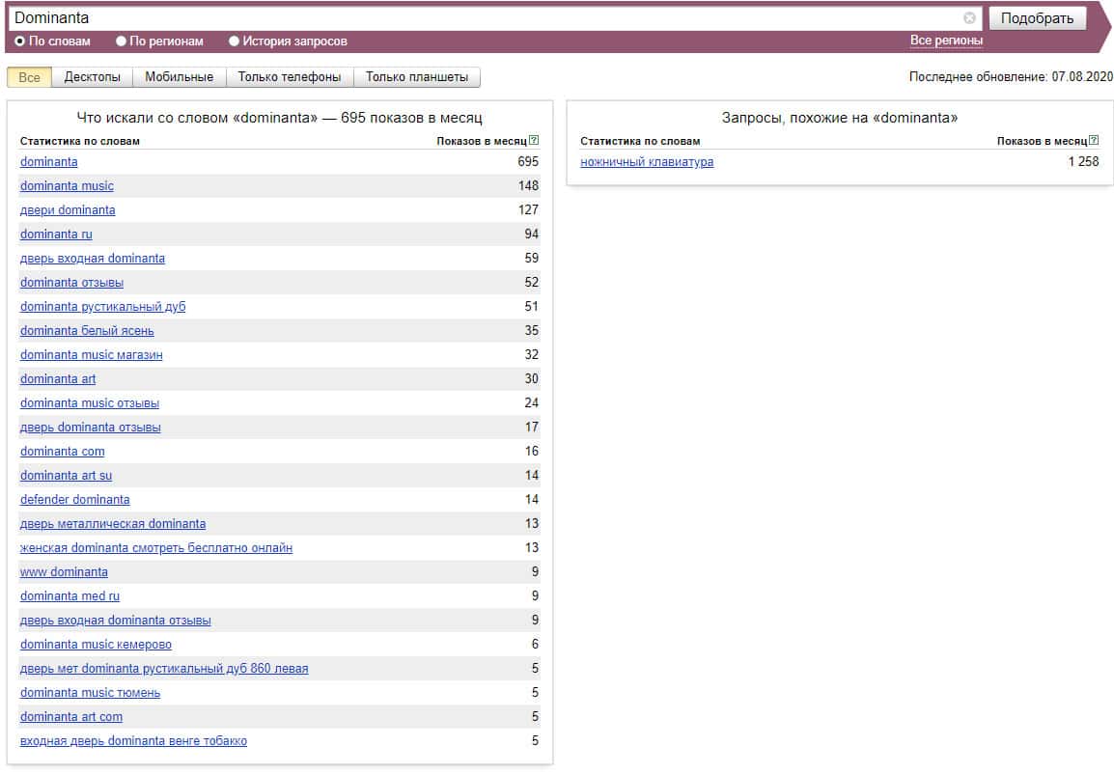This screenshot has height=774, width=1114.
Task: Open the 'defender dominanta' query link
Action: (x=74, y=500)
